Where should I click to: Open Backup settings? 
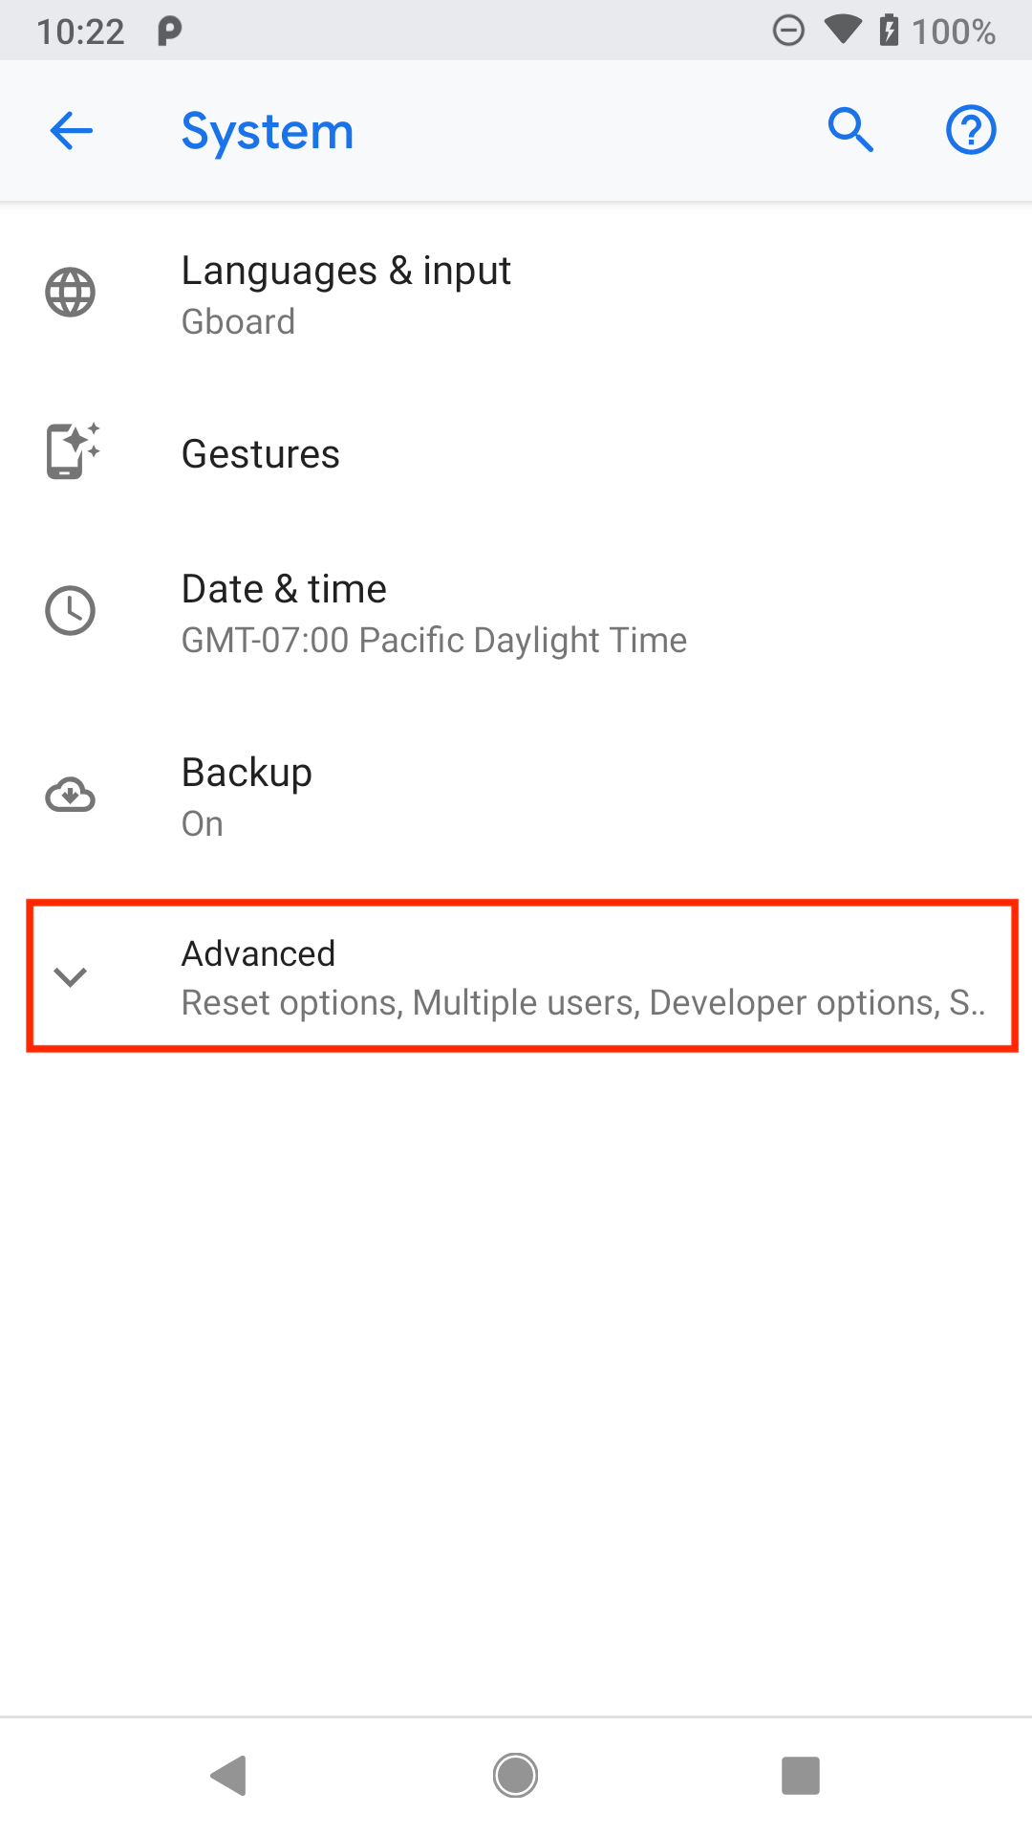click(516, 797)
